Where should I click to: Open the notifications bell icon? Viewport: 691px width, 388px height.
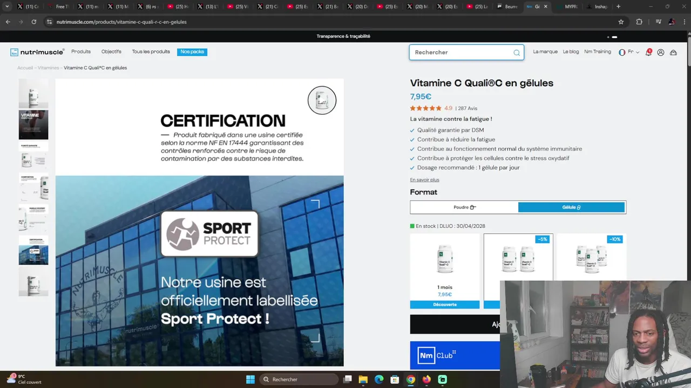[x=648, y=52]
